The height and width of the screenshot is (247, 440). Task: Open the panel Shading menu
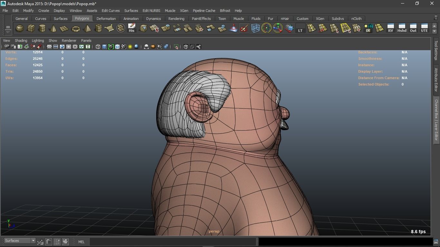(21, 41)
